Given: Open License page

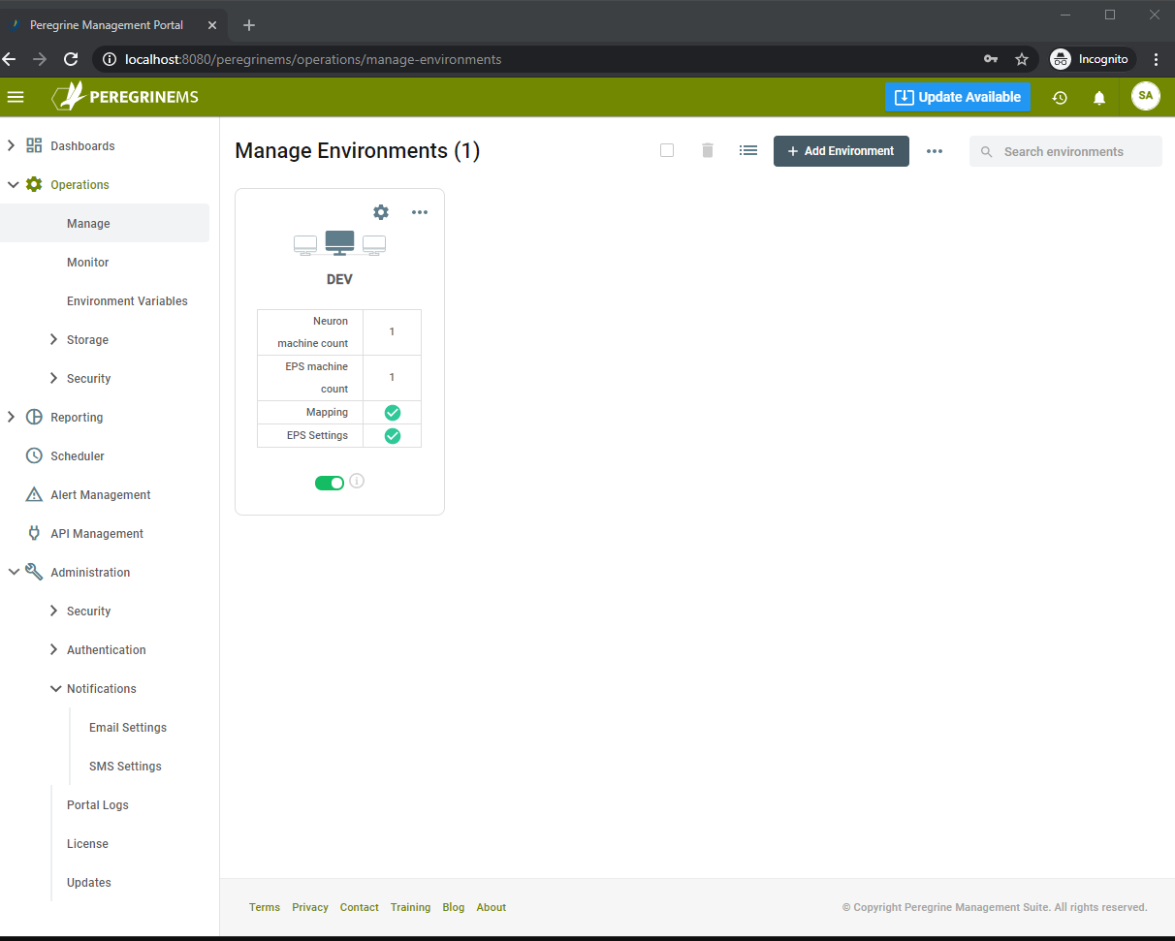Looking at the screenshot, I should click(x=87, y=843).
